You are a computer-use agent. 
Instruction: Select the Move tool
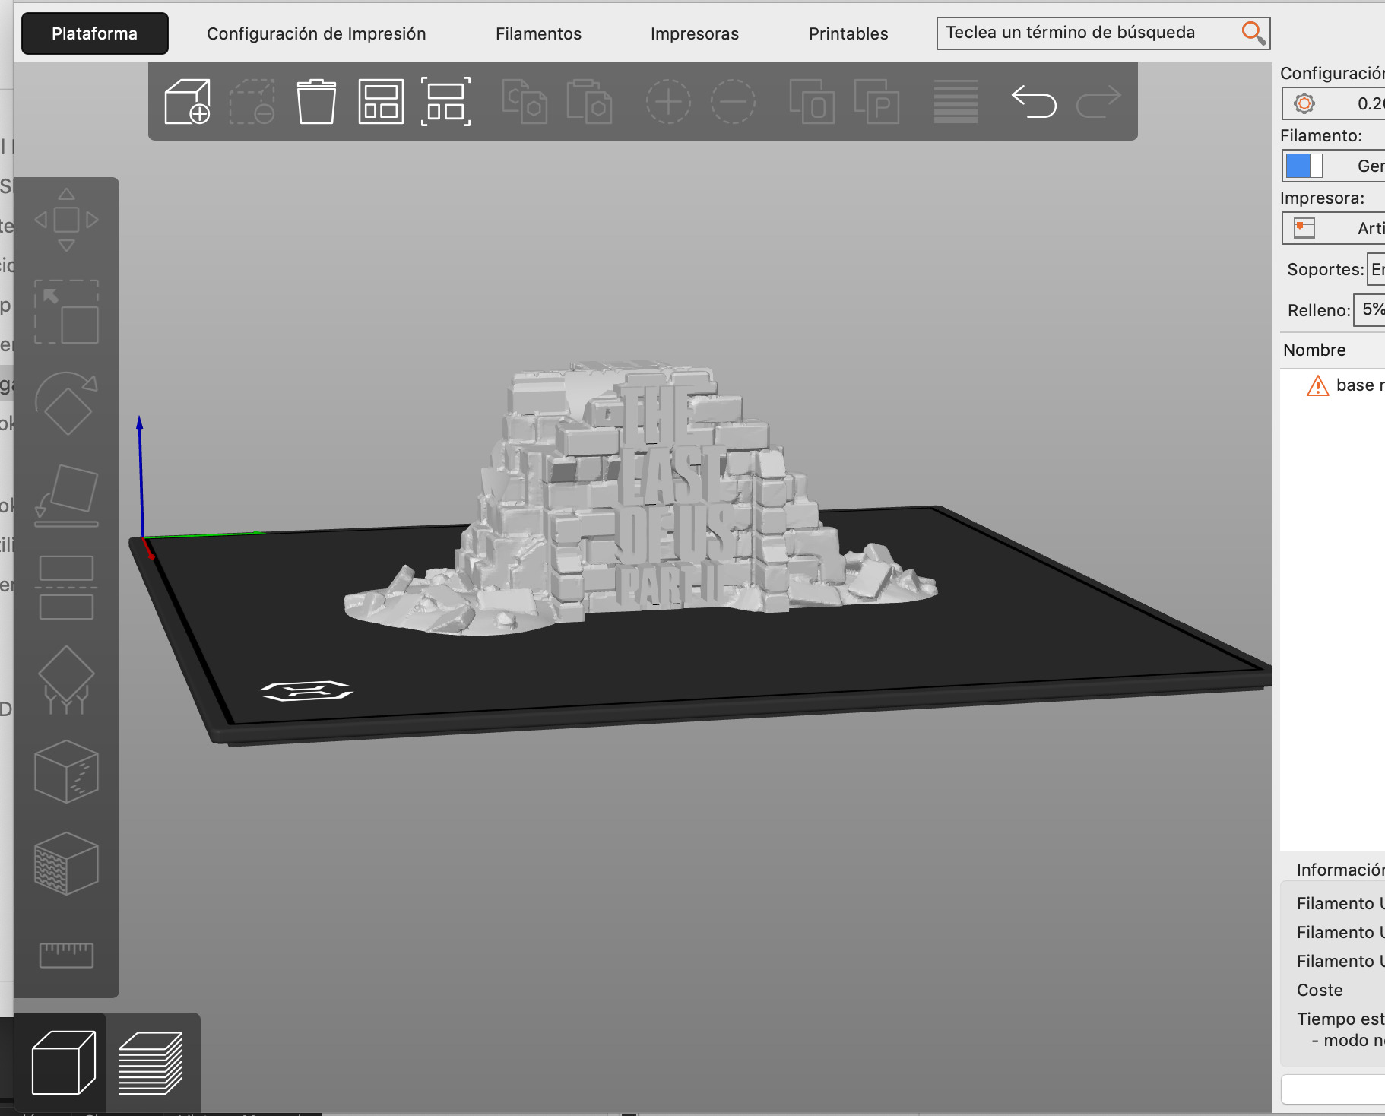tap(66, 220)
